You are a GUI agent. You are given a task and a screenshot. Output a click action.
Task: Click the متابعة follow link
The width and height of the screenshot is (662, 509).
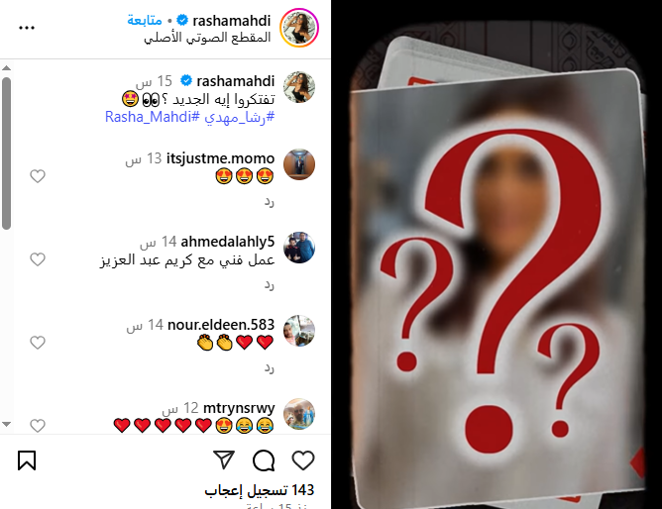pyautogui.click(x=145, y=20)
